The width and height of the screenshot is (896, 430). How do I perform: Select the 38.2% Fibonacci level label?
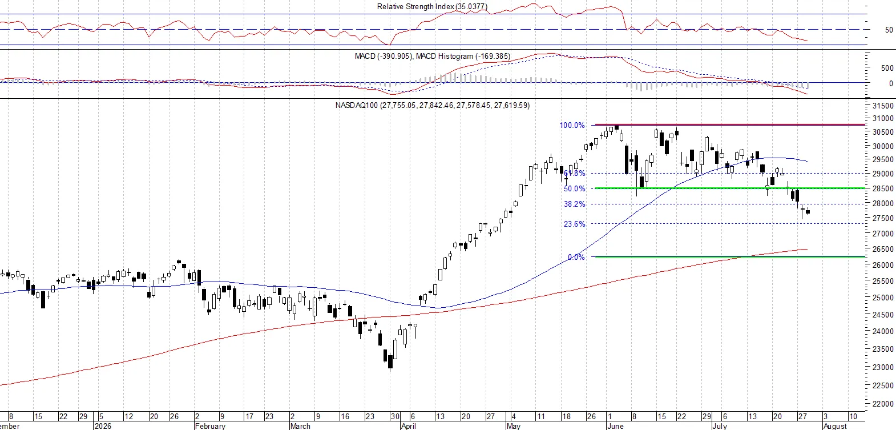[575, 204]
